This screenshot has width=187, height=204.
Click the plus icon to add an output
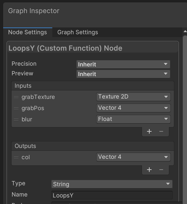tap(149, 170)
